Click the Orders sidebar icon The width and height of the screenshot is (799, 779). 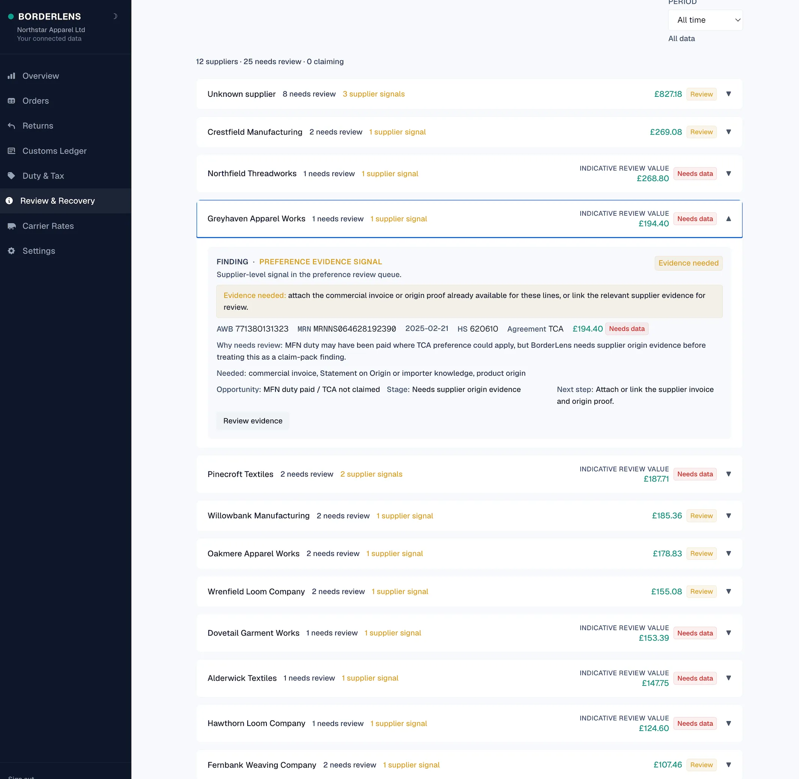[12, 101]
